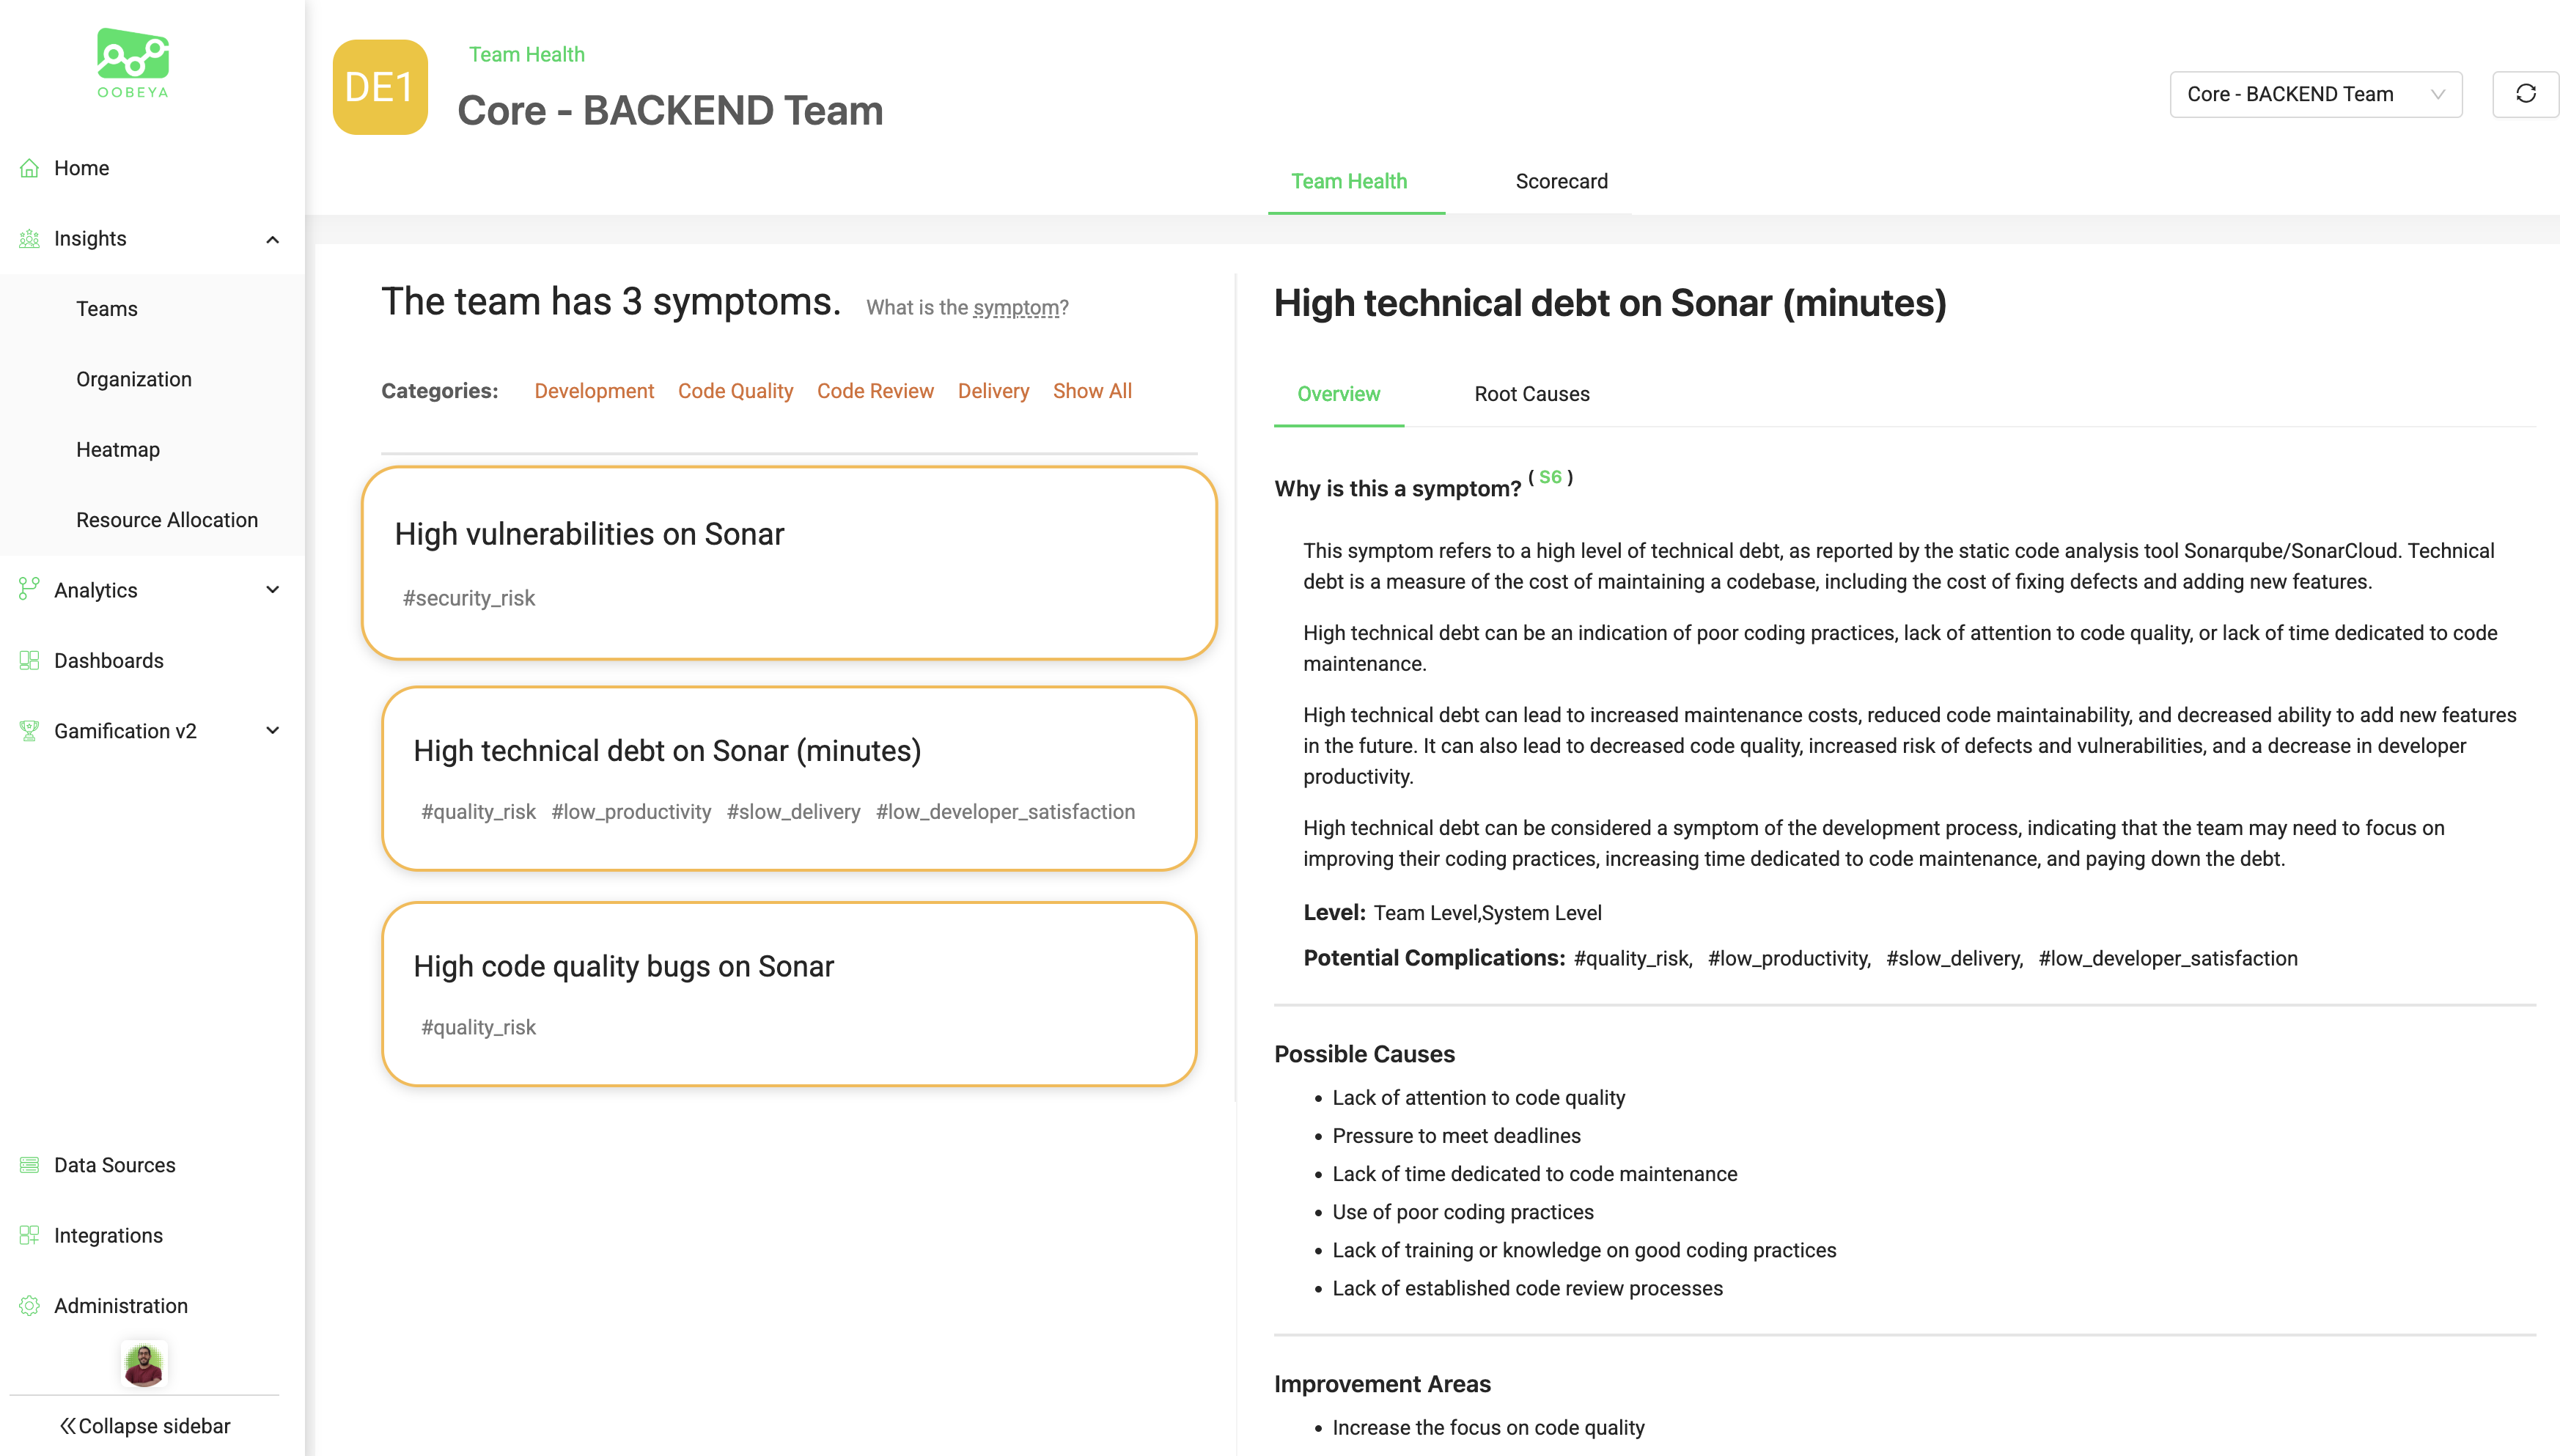Click the Show All categories link
Image resolution: width=2560 pixels, height=1456 pixels.
(1092, 391)
